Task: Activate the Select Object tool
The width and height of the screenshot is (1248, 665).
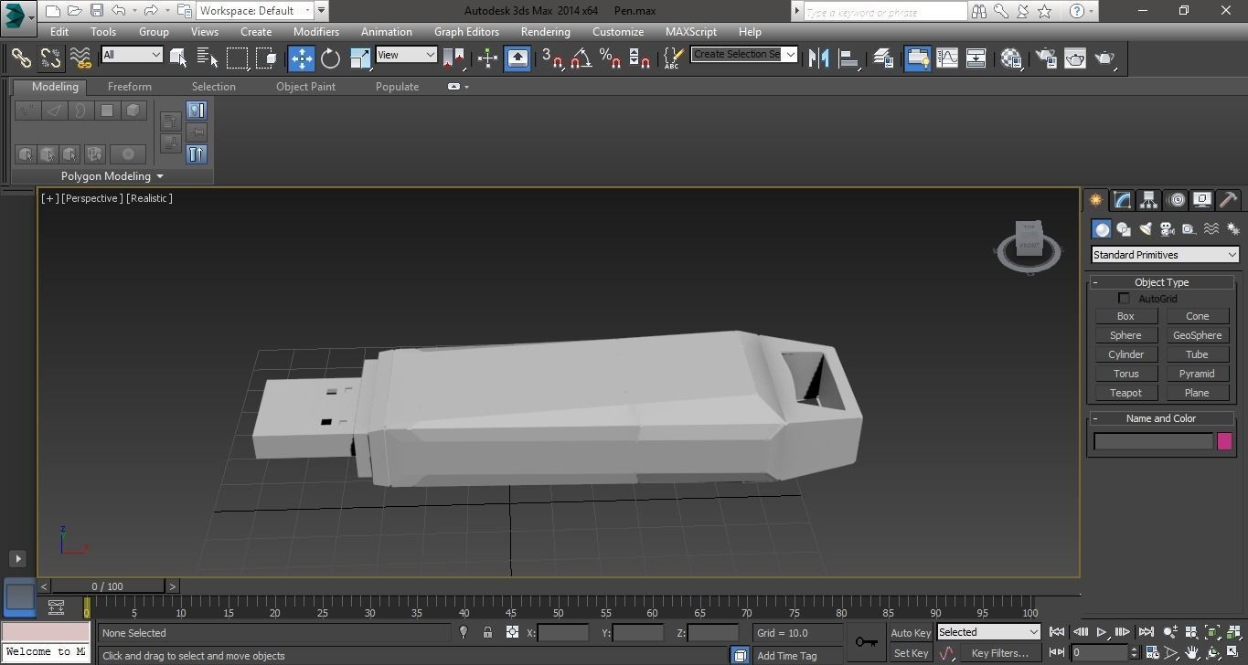Action: (178, 58)
